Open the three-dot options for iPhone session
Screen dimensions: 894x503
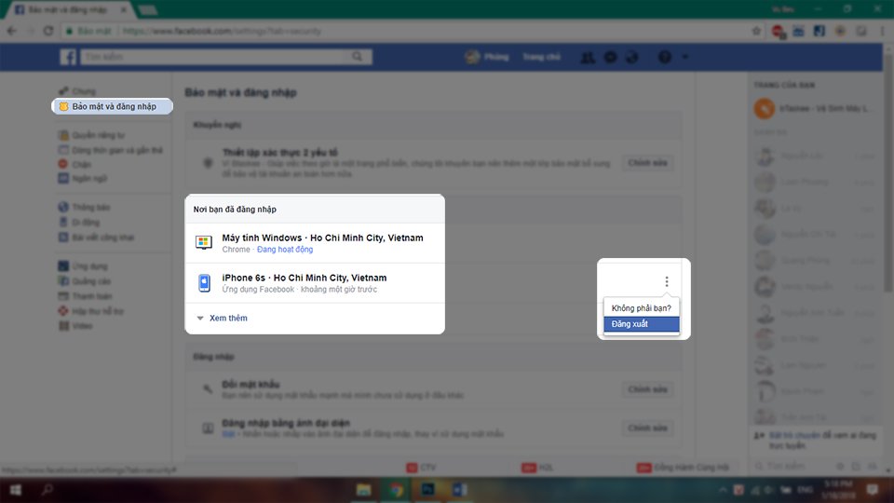[667, 281]
